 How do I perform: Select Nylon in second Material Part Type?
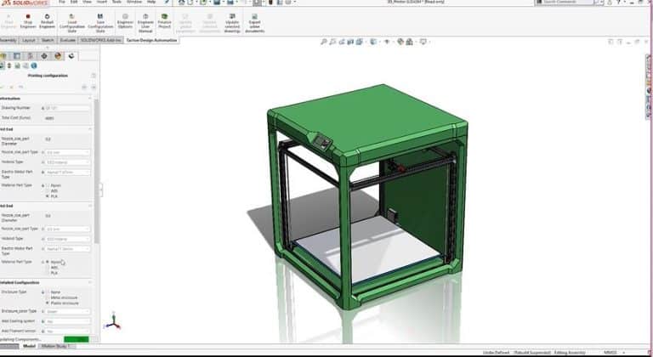coord(48,262)
